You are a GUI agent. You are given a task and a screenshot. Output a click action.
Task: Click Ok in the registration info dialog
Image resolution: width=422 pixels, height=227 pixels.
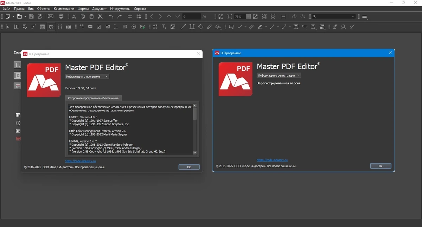(381, 166)
